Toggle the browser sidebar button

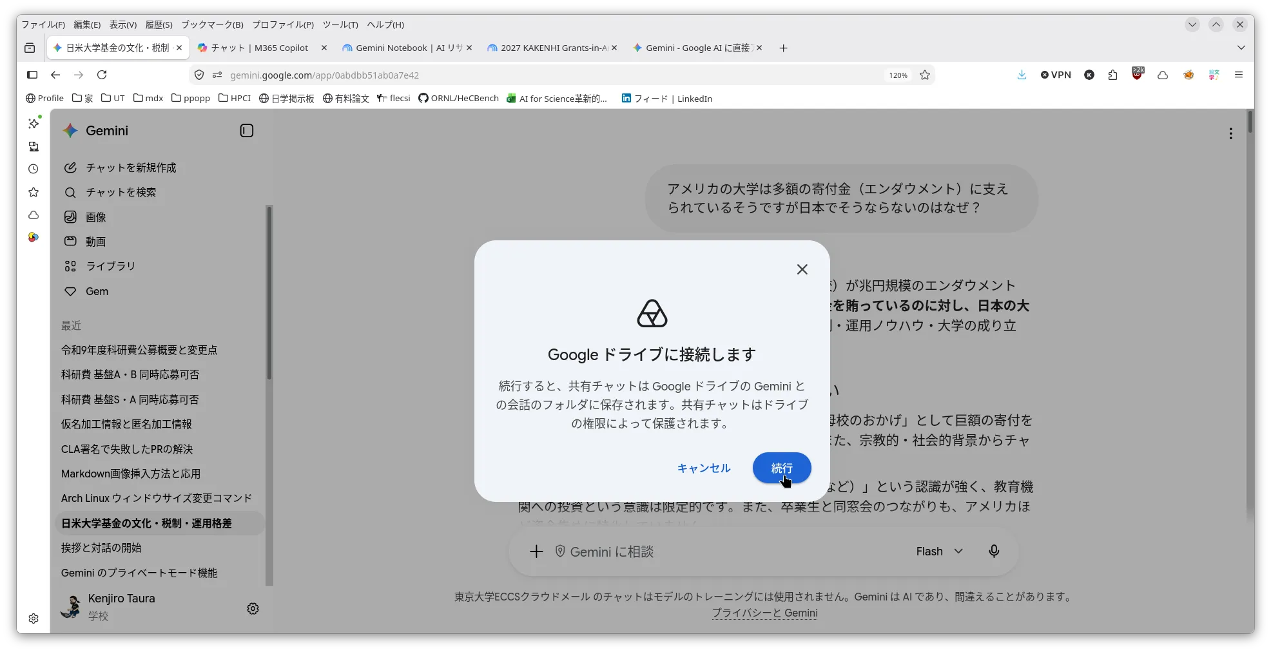click(x=32, y=75)
